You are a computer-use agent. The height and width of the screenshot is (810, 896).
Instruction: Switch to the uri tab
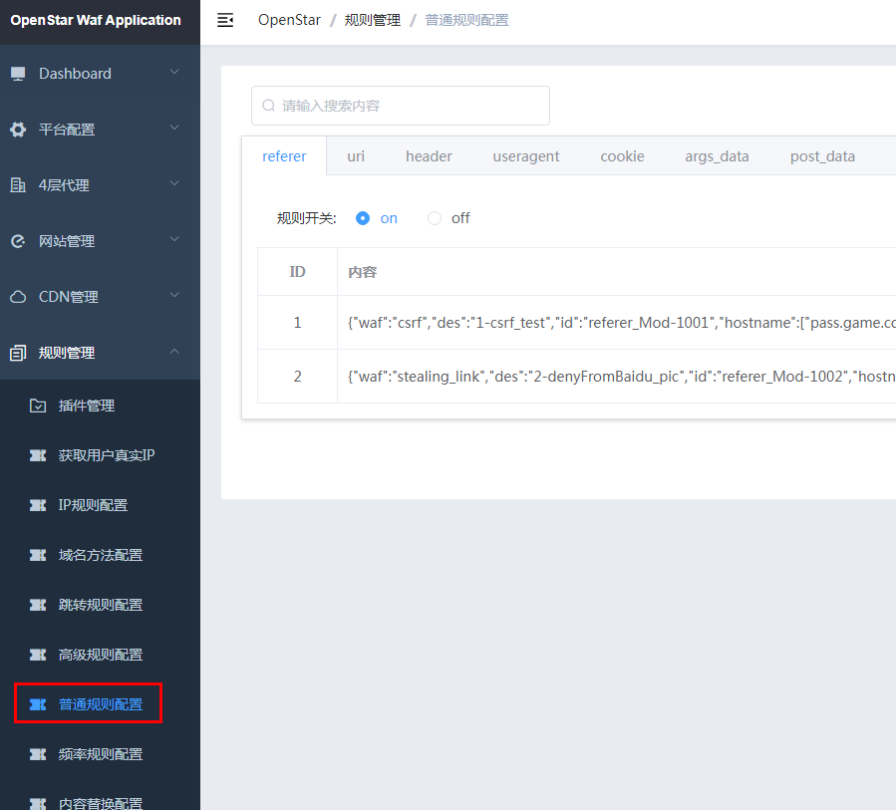[356, 156]
